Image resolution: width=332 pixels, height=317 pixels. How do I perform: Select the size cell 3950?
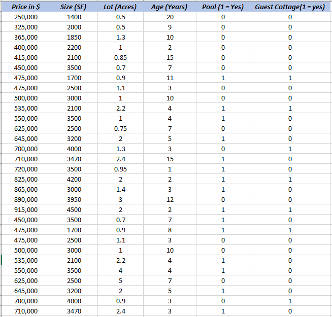point(74,199)
